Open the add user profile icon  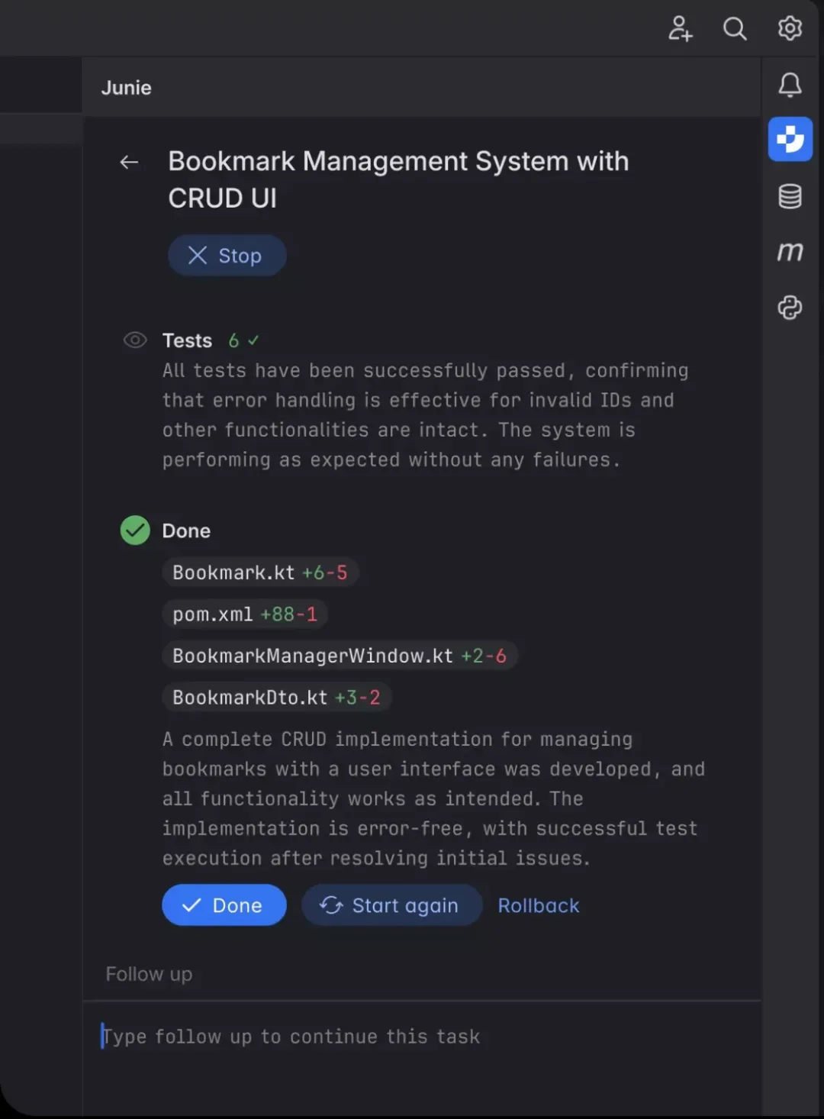pyautogui.click(x=680, y=29)
